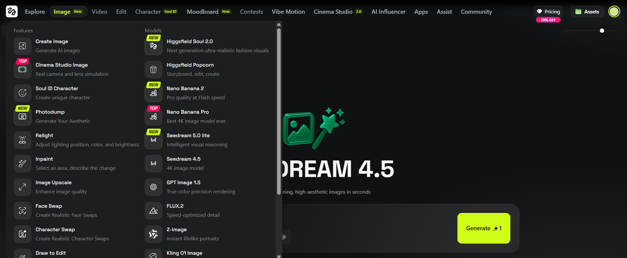Click 'Enhance image quality' text
This screenshot has height=258, width=627.
(61, 191)
